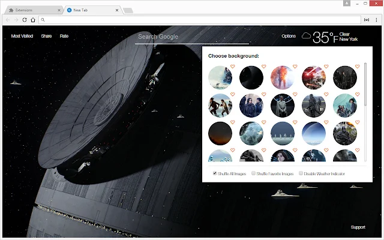Enable Shuffle Favorite Images checkbox
The height and width of the screenshot is (240, 384).
(253, 173)
